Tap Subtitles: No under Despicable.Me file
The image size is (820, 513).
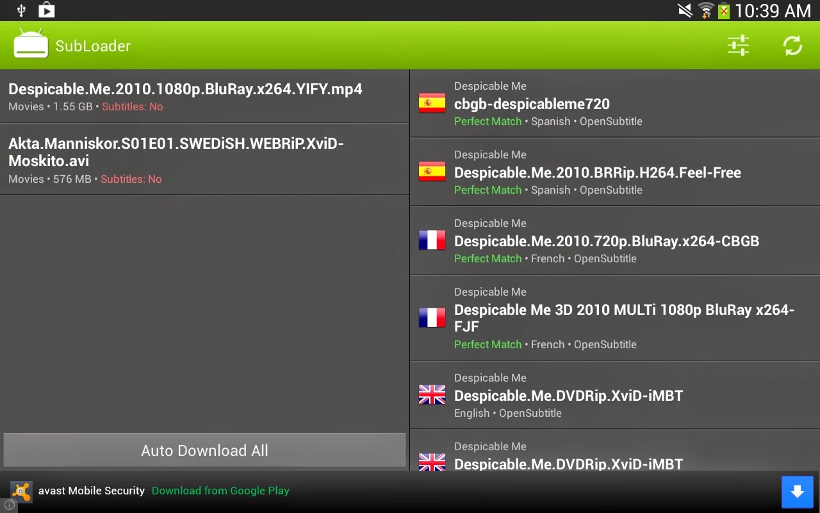133,106
